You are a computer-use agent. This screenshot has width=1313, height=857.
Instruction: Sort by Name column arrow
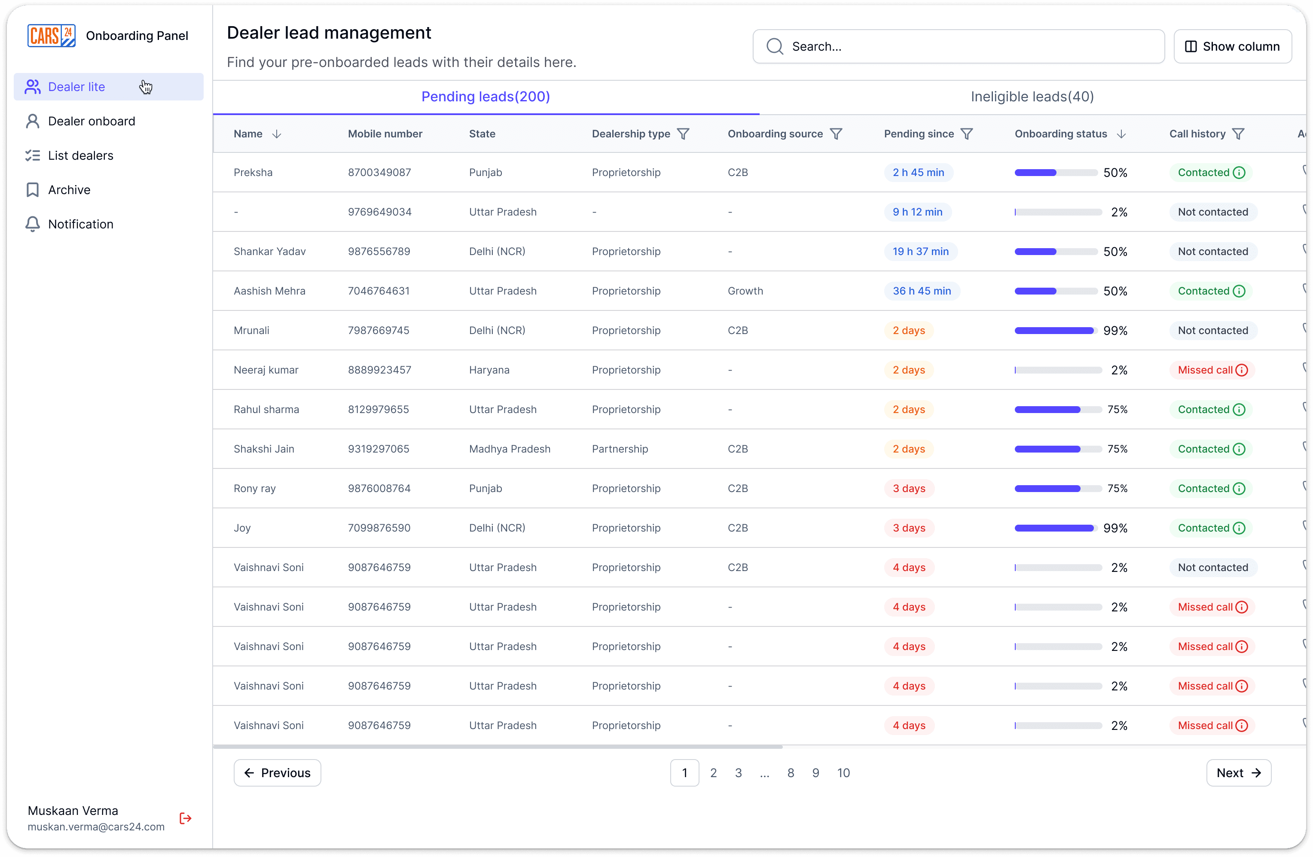point(277,134)
